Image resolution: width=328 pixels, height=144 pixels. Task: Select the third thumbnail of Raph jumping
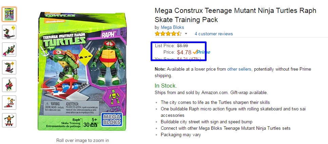tap(9, 50)
